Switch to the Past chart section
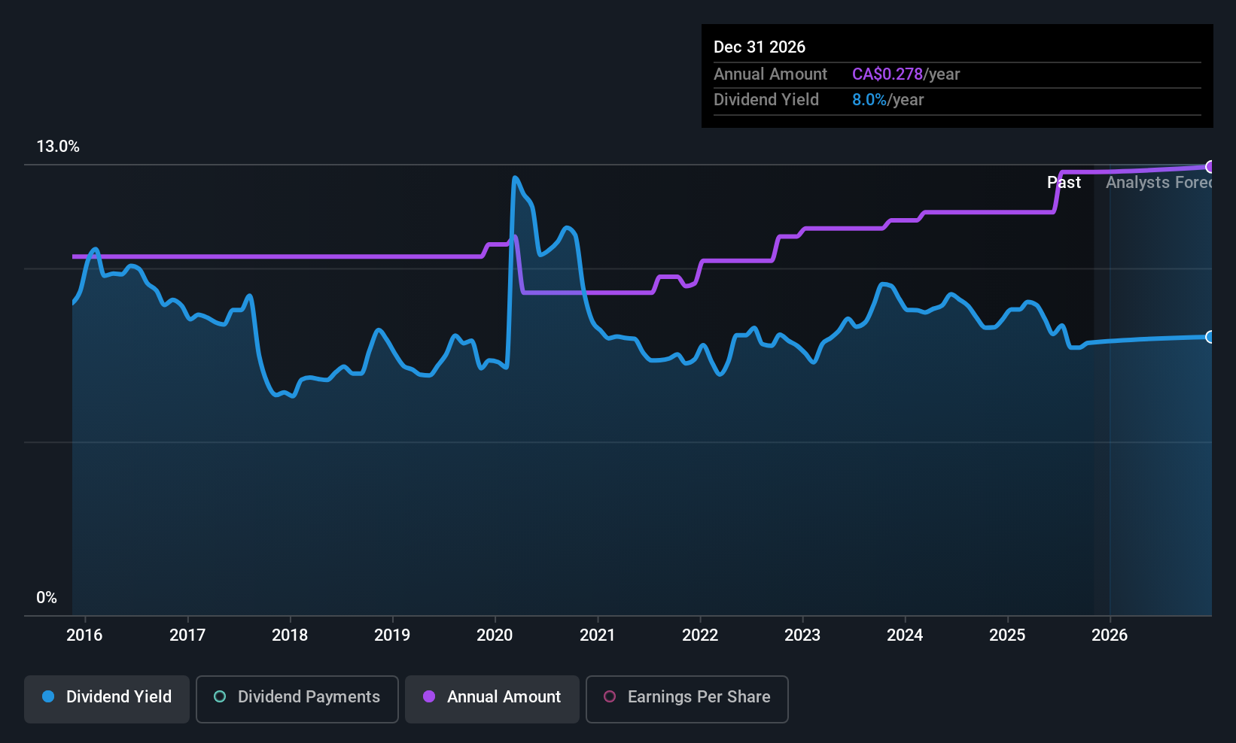 1064,182
